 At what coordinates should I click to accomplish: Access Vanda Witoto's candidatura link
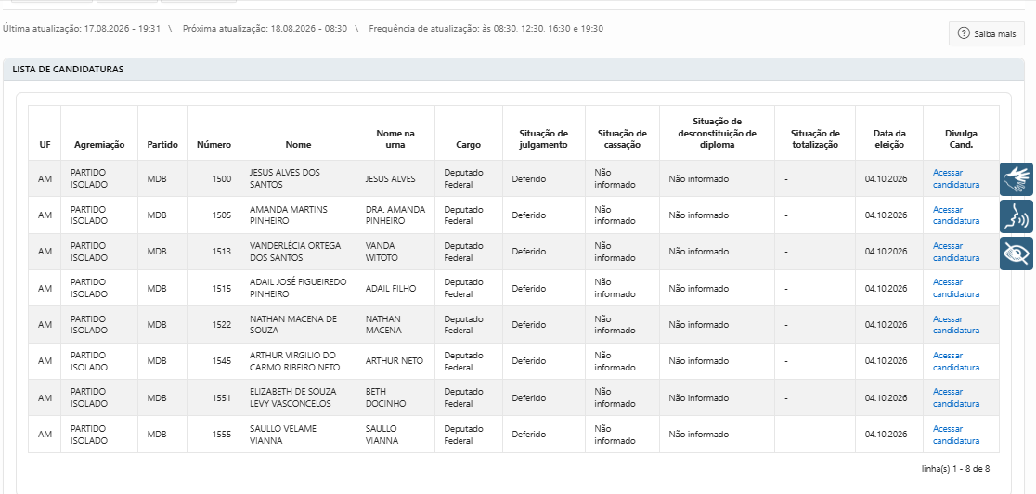(x=955, y=252)
